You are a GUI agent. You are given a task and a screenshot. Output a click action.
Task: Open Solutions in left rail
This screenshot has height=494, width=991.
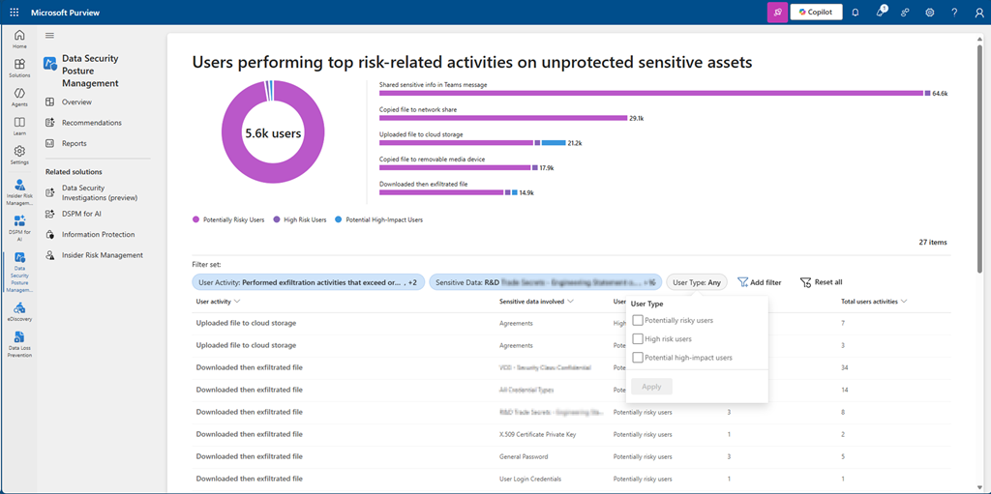click(x=19, y=68)
